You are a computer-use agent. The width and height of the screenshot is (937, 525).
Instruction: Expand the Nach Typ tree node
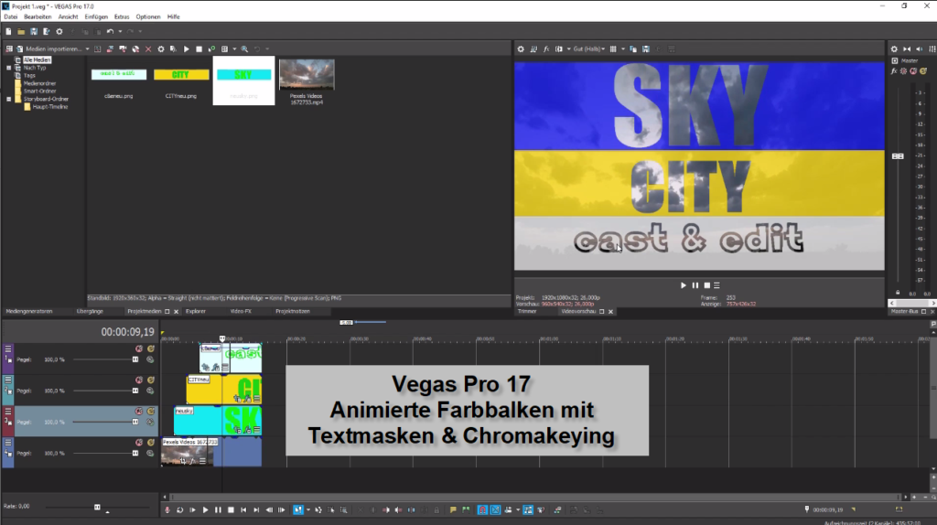(9, 68)
